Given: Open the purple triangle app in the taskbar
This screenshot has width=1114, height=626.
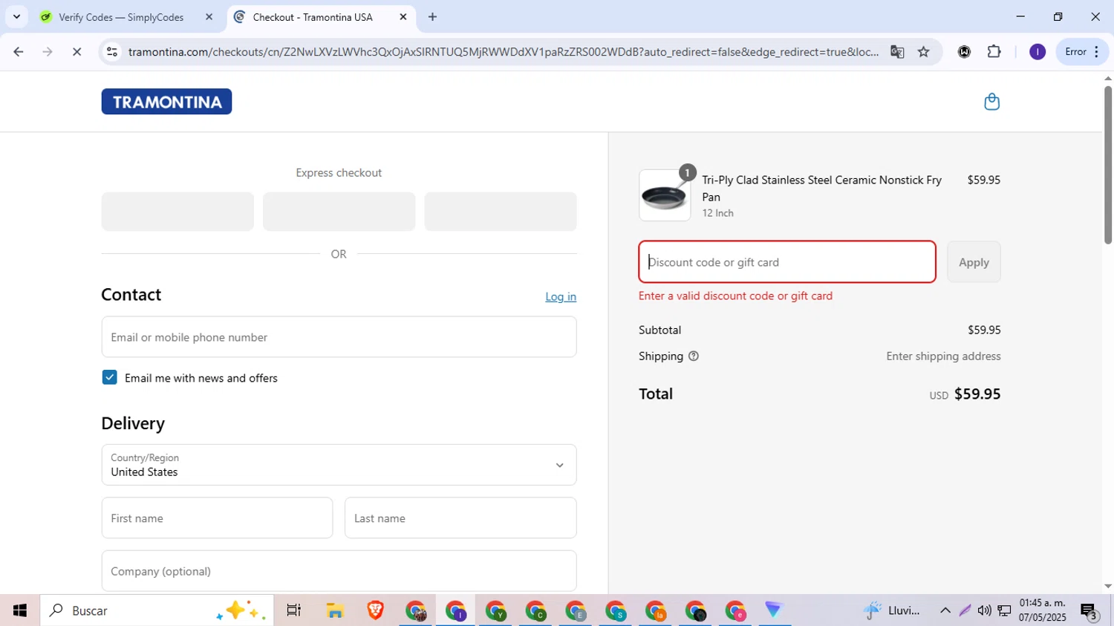Looking at the screenshot, I should pos(774,610).
